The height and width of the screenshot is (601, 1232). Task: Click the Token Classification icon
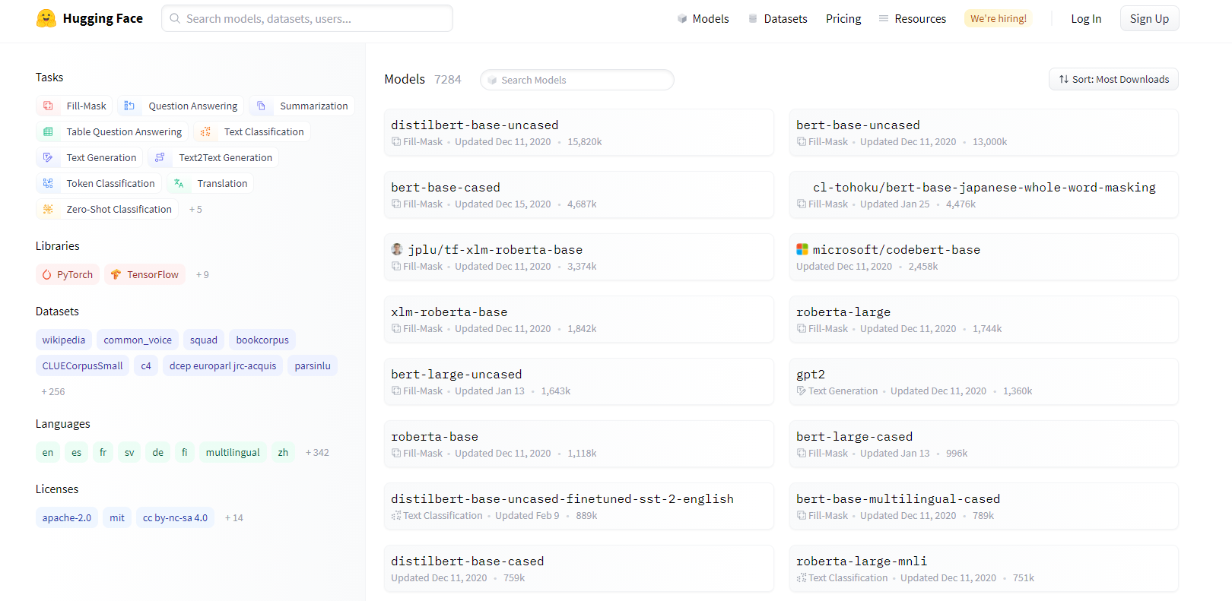48,183
